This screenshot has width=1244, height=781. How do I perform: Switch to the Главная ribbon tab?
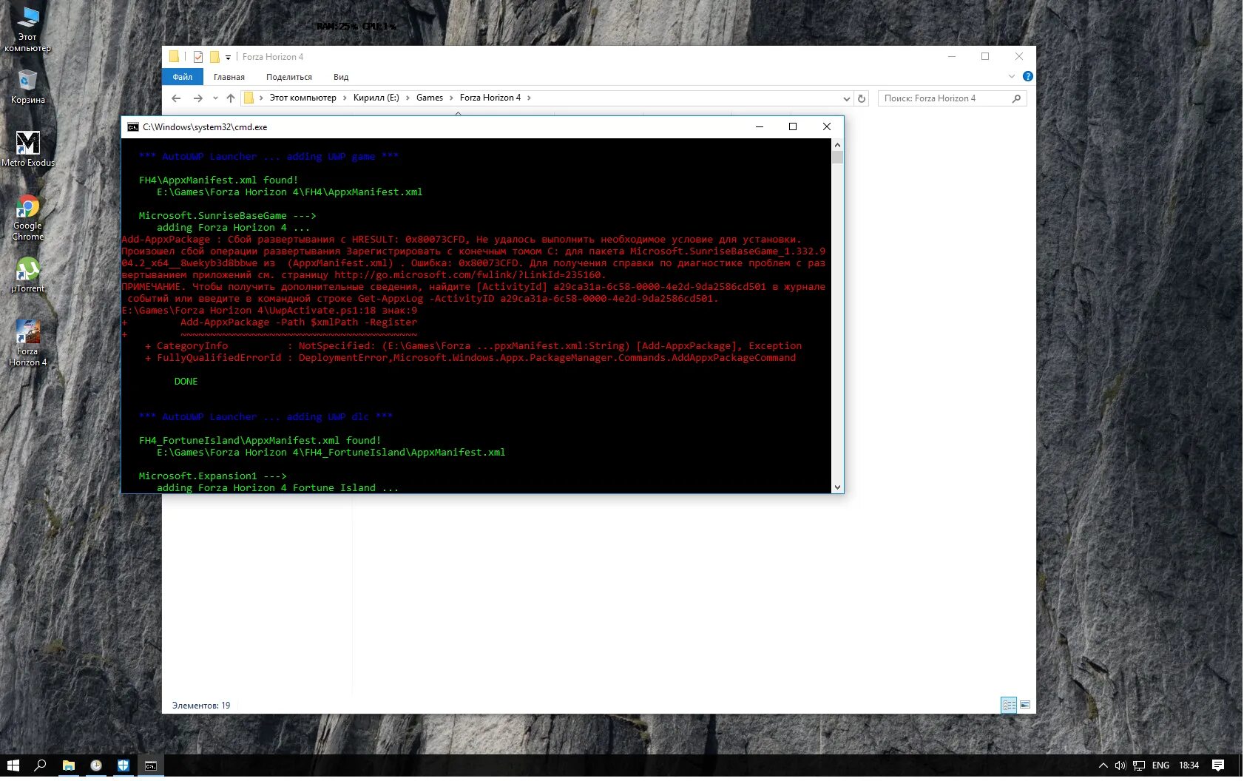click(x=229, y=77)
